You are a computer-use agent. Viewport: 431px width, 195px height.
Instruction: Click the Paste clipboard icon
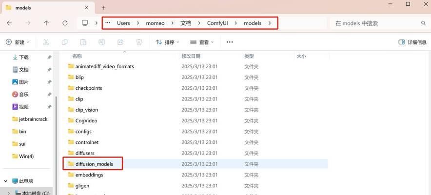pyautogui.click(x=83, y=42)
